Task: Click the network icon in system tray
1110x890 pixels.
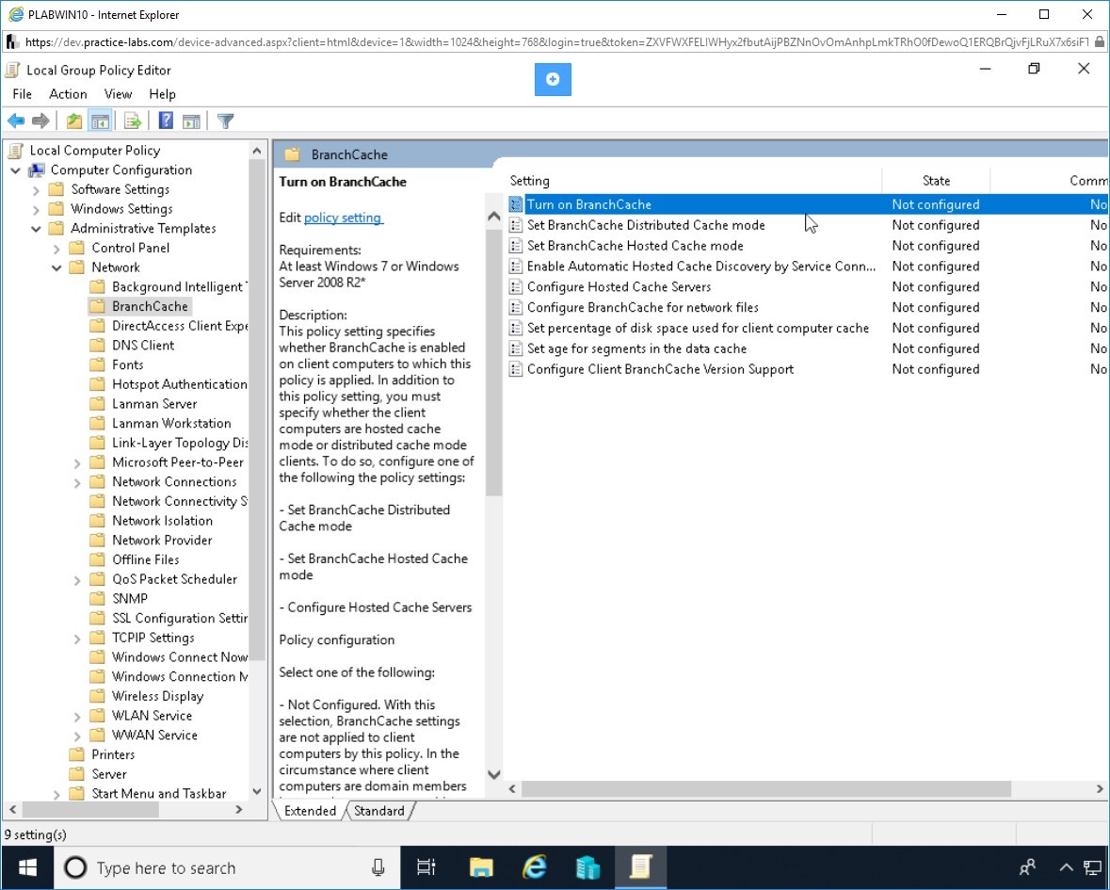Action: 1092,867
